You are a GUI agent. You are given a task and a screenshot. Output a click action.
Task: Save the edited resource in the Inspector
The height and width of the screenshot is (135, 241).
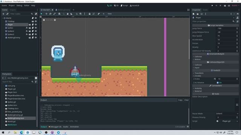[x=201, y=14]
